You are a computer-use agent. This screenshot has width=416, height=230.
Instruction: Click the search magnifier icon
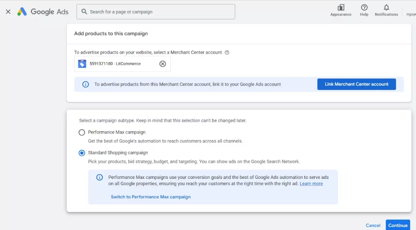(x=84, y=12)
